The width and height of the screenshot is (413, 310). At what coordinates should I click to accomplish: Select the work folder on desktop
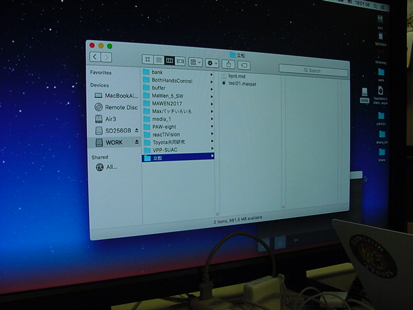click(x=381, y=75)
